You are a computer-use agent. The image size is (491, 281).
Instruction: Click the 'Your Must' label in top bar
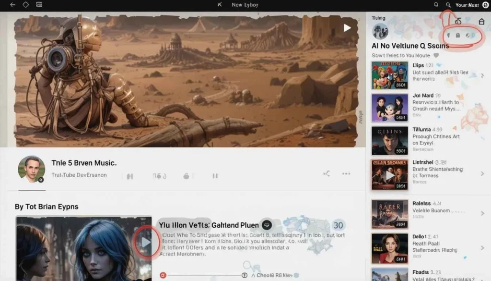(x=467, y=5)
